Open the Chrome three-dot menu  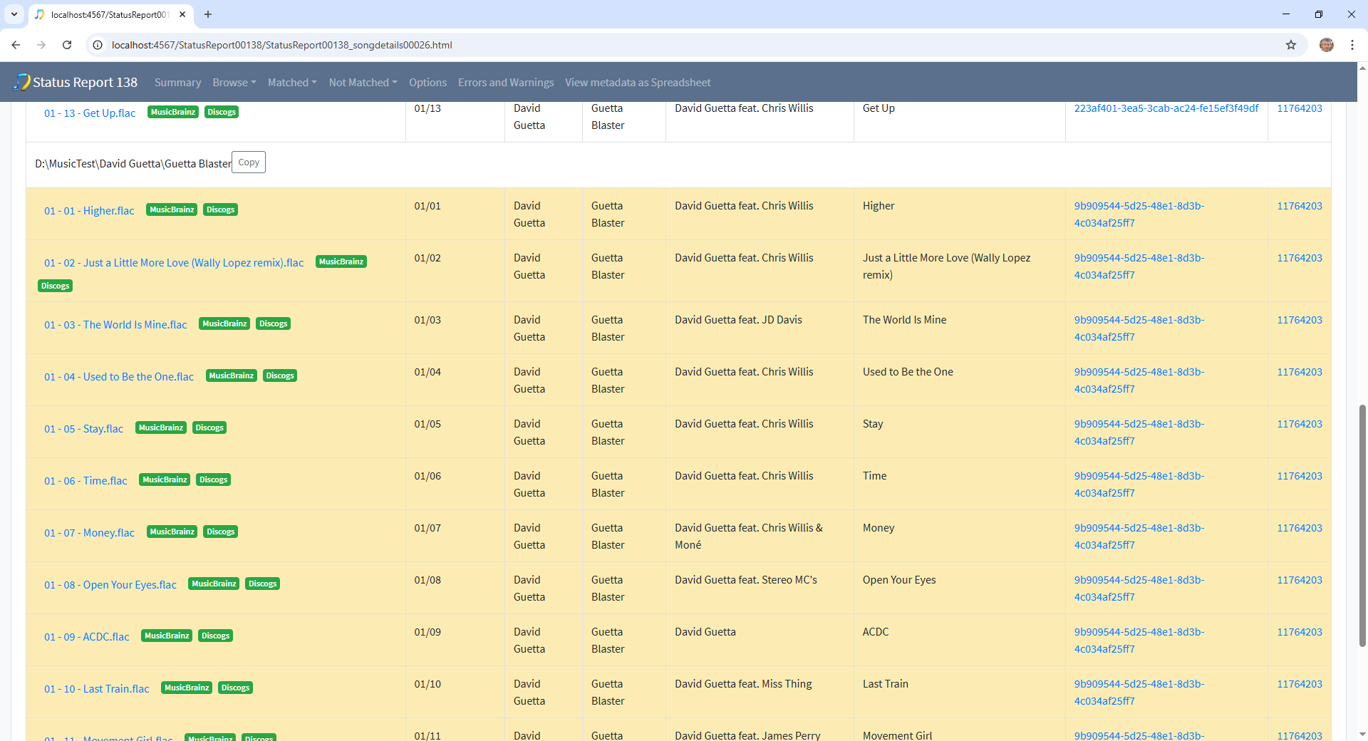click(x=1352, y=45)
